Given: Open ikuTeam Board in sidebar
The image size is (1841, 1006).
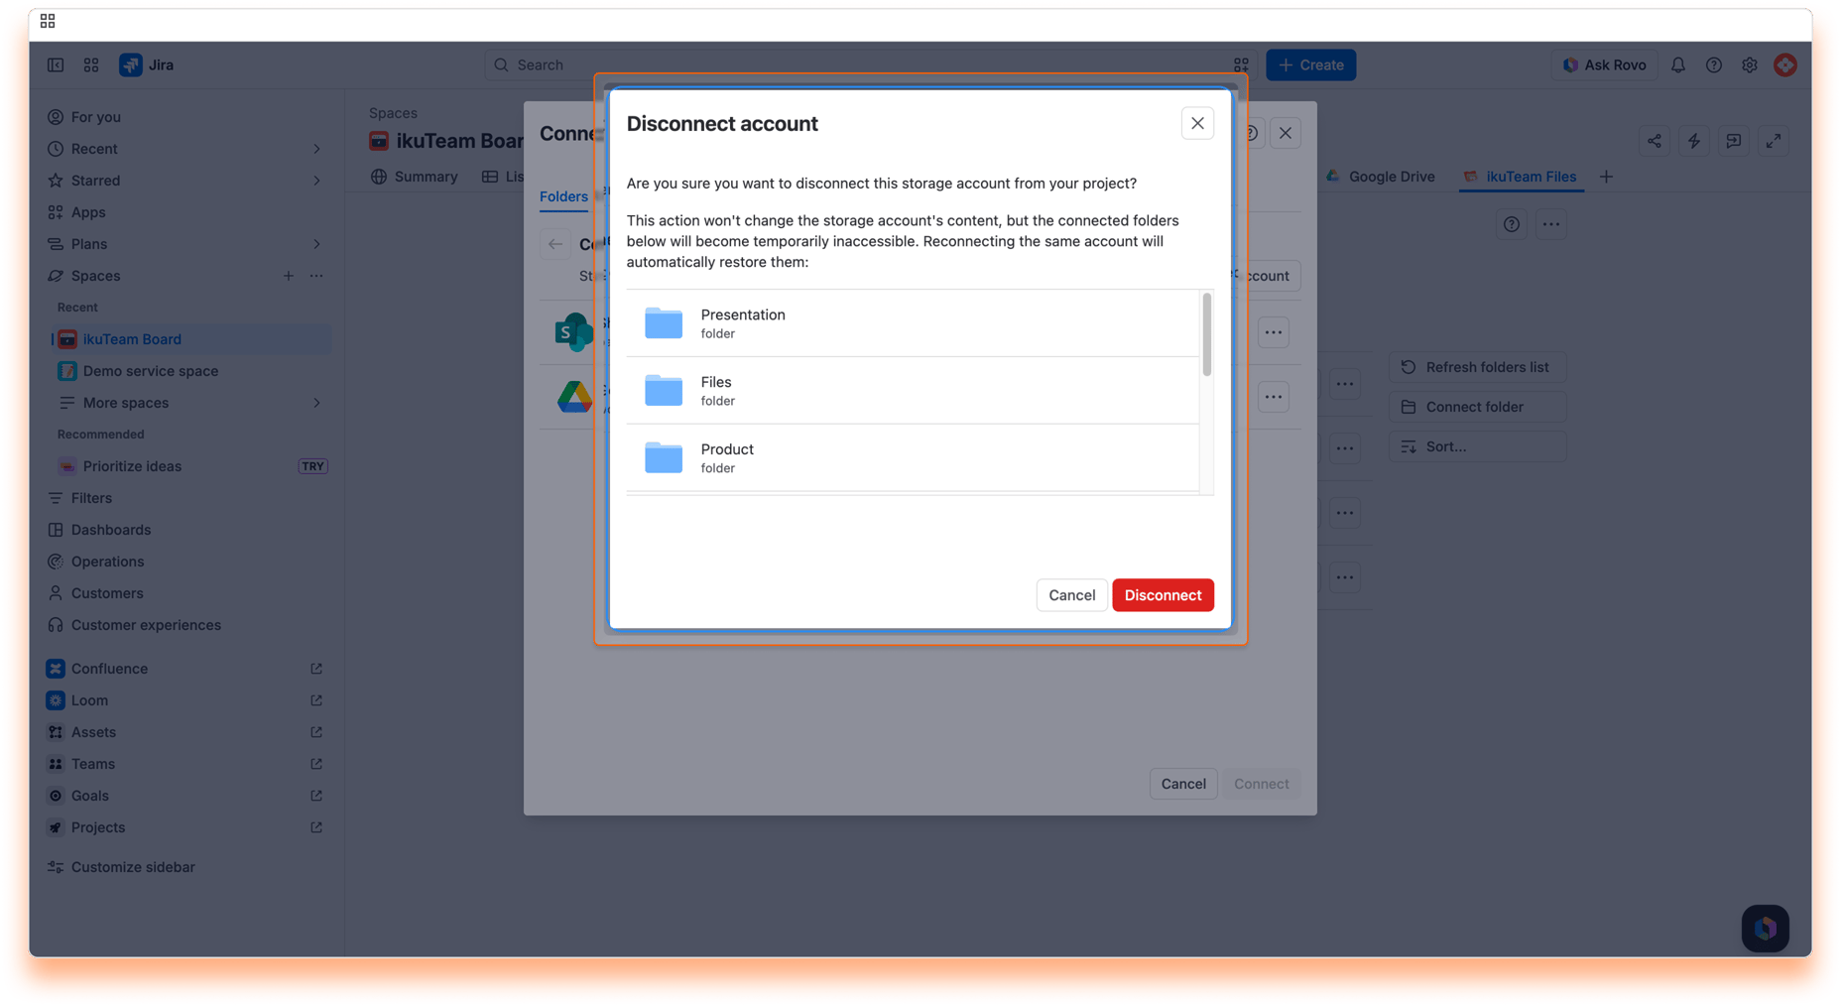Looking at the screenshot, I should coord(190,339).
